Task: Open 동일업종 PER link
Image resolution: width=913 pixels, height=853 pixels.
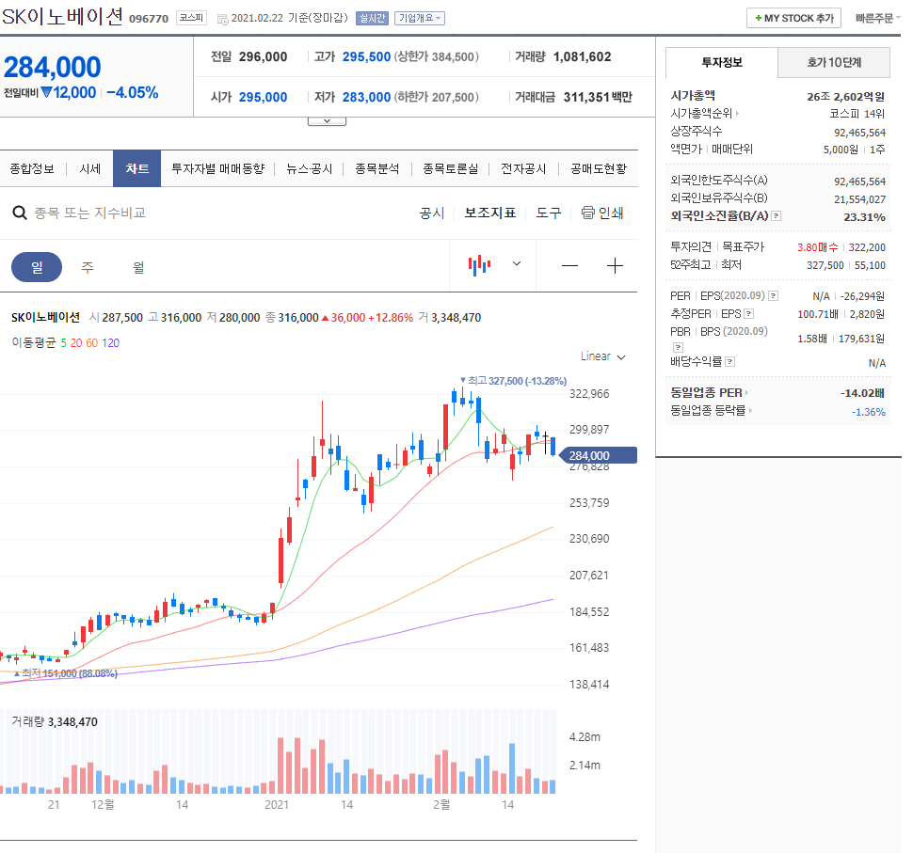Action: point(706,393)
